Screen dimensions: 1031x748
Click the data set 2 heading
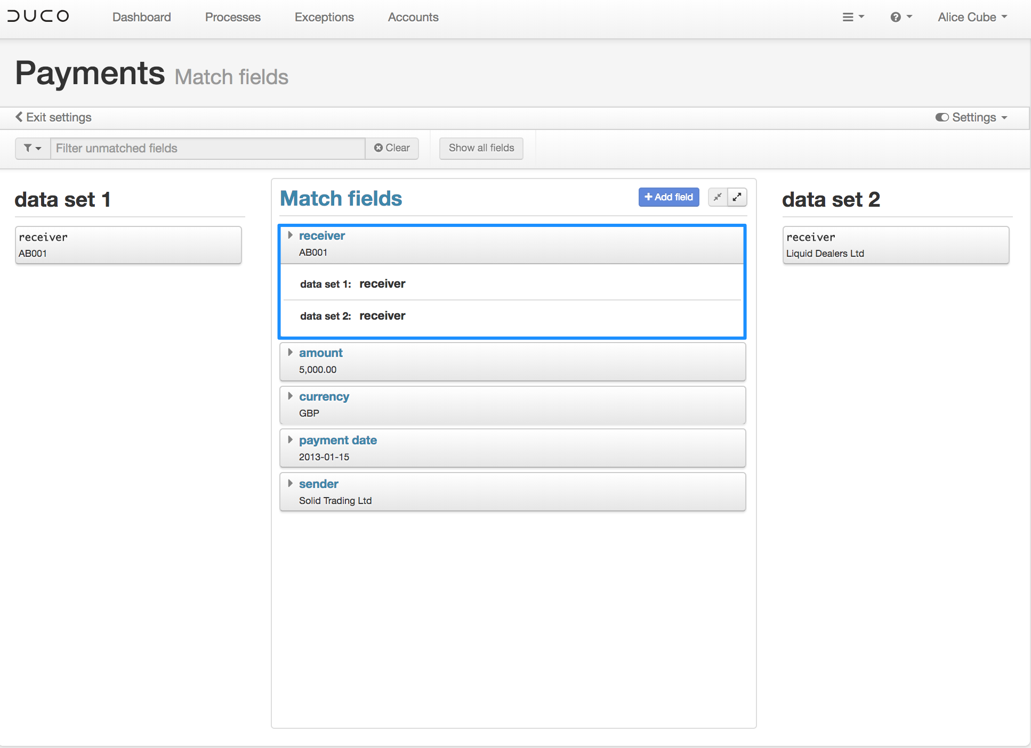point(831,200)
